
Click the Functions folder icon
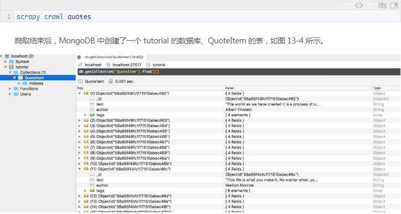[16, 89]
